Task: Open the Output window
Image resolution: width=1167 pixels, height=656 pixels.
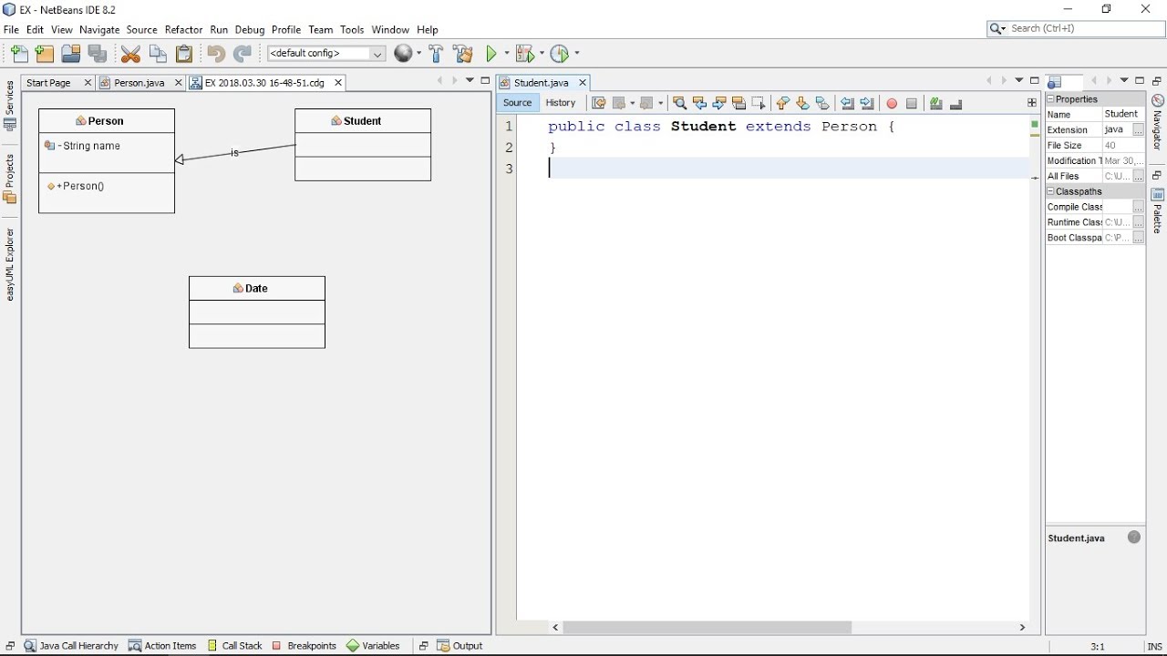Action: click(x=460, y=646)
